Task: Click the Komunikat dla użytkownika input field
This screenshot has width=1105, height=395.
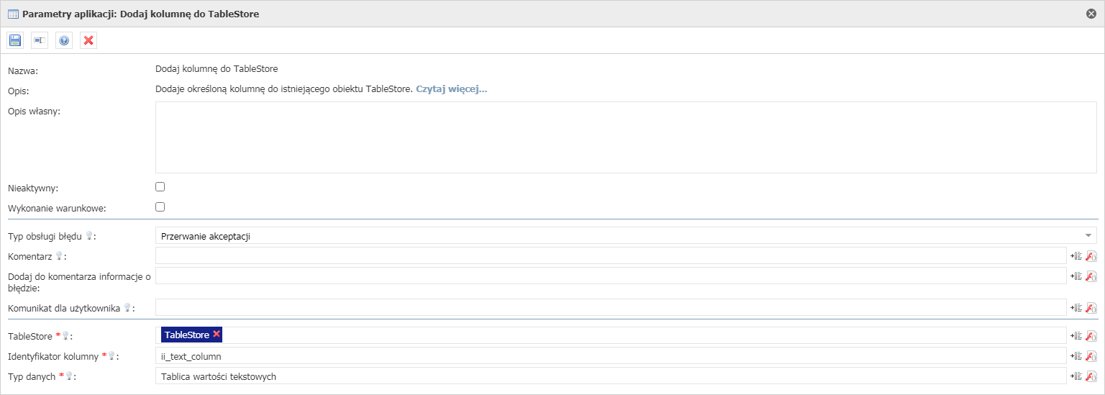Action: pyautogui.click(x=611, y=307)
